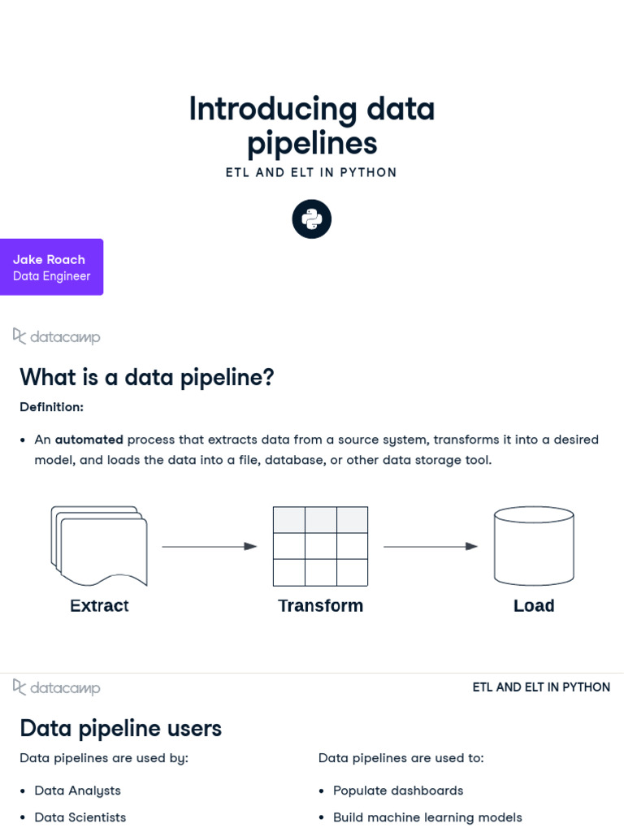Select the Jake Roach Data Engineer badge
This screenshot has height=832, width=624.
[51, 267]
